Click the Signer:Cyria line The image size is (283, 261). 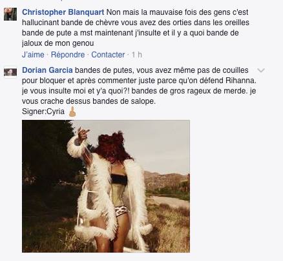tap(43, 111)
